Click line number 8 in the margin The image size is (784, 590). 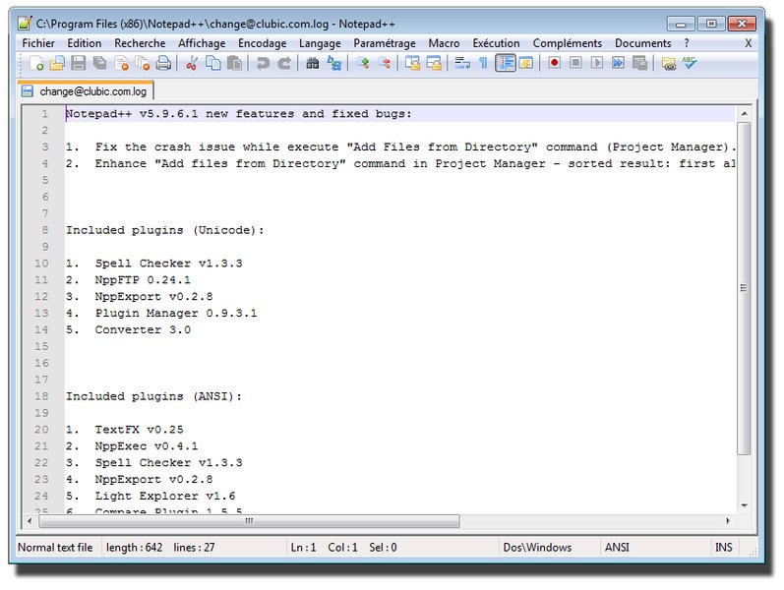45,230
